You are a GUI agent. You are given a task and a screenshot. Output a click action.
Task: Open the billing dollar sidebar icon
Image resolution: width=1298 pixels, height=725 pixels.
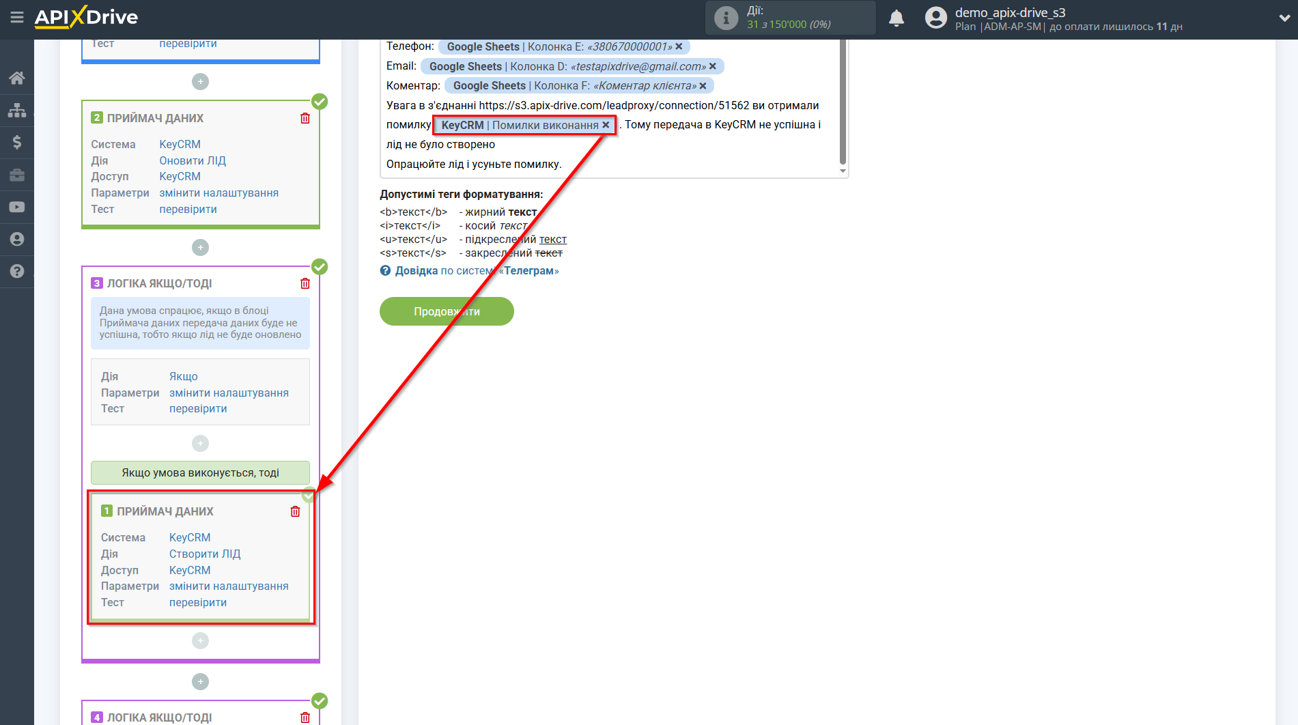tap(17, 142)
